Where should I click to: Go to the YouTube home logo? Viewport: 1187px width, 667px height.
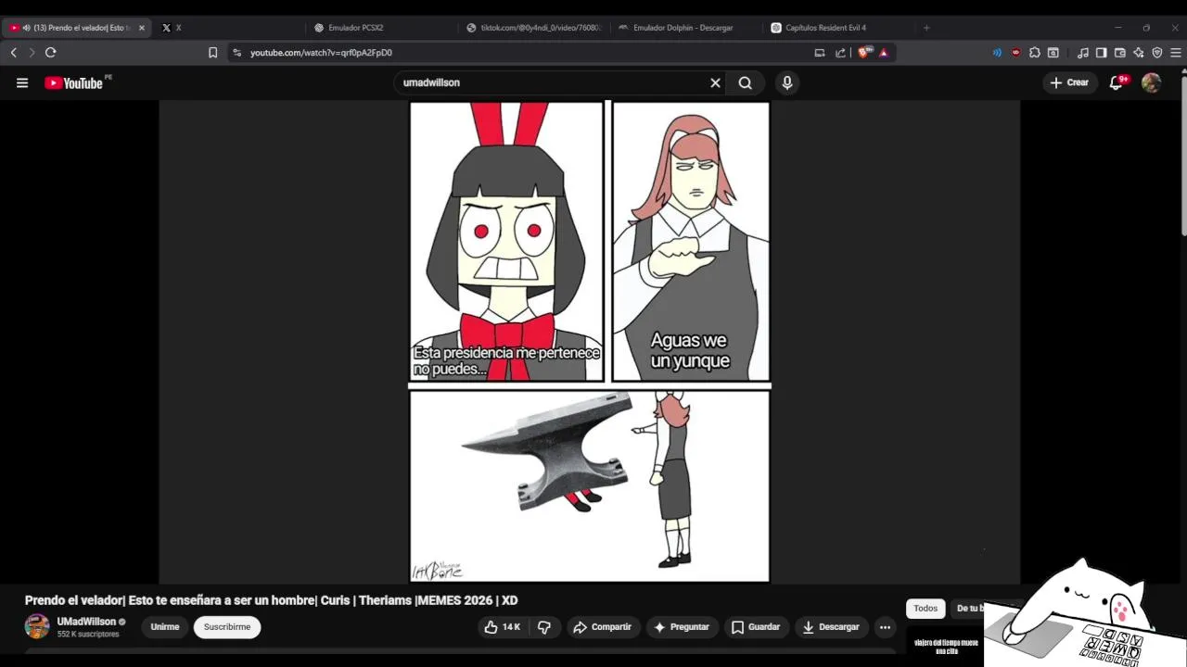[74, 82]
